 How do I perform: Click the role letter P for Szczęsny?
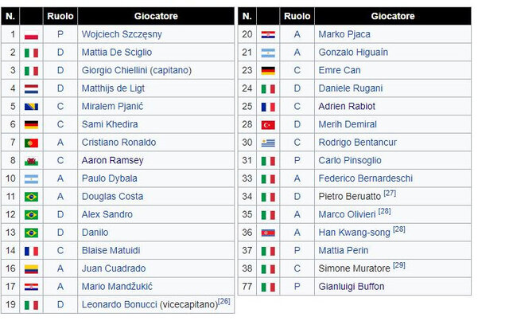click(x=60, y=34)
